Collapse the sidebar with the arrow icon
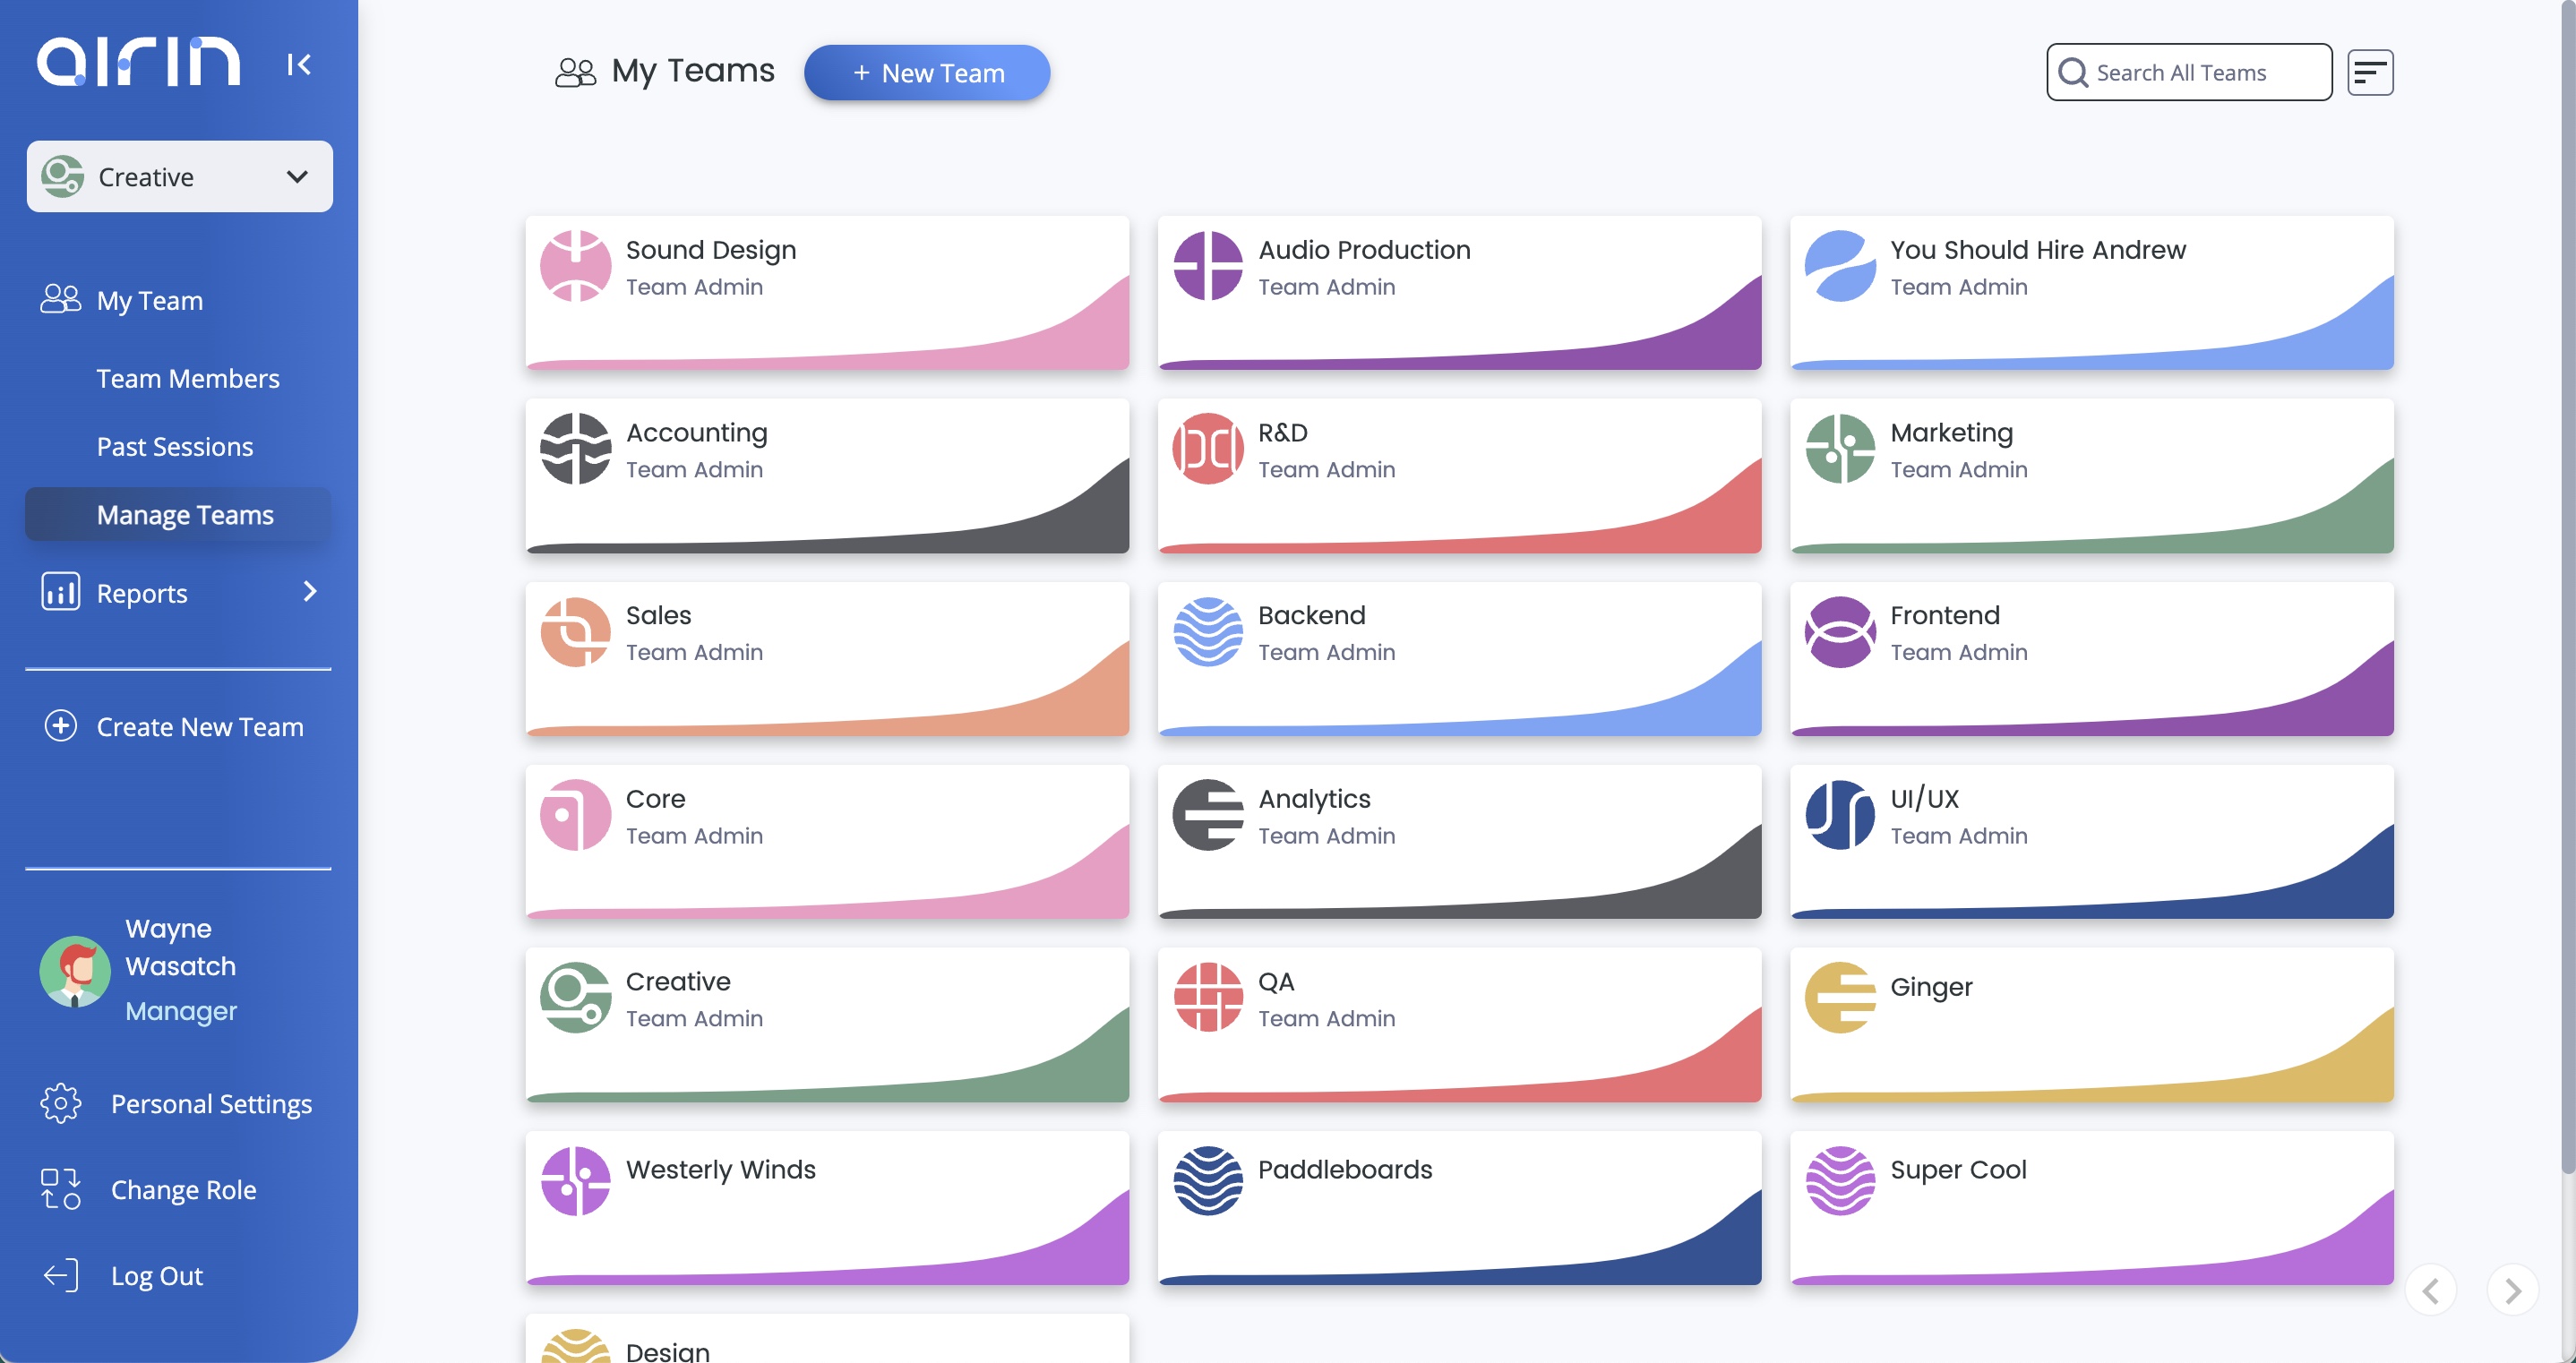The height and width of the screenshot is (1363, 2576). click(x=298, y=64)
